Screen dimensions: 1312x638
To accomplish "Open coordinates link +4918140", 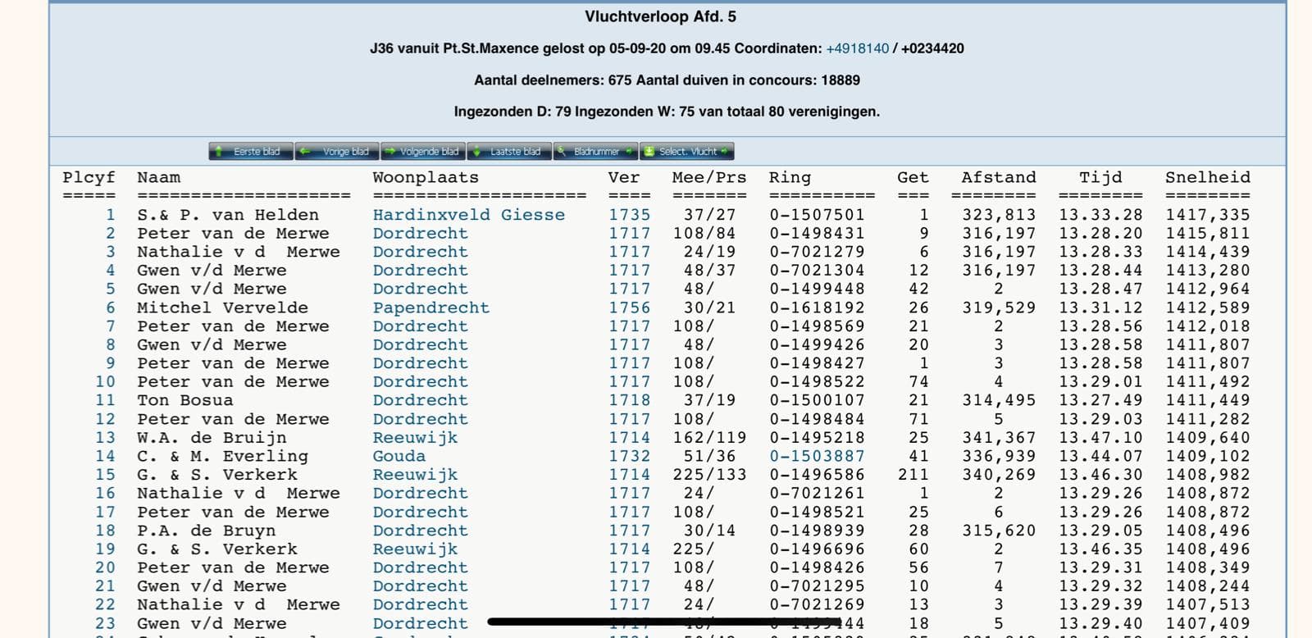I will (857, 48).
